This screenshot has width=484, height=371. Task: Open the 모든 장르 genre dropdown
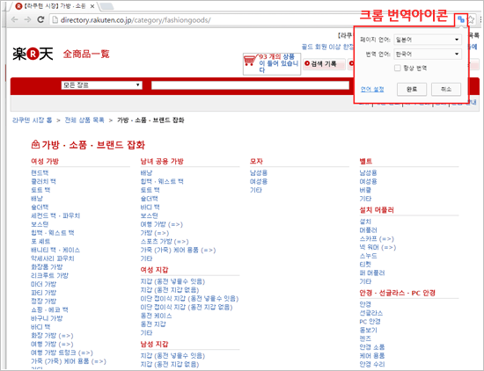pos(101,84)
